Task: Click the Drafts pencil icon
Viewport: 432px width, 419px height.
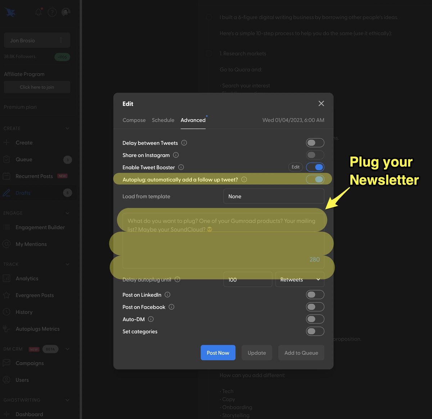Action: [x=6, y=193]
